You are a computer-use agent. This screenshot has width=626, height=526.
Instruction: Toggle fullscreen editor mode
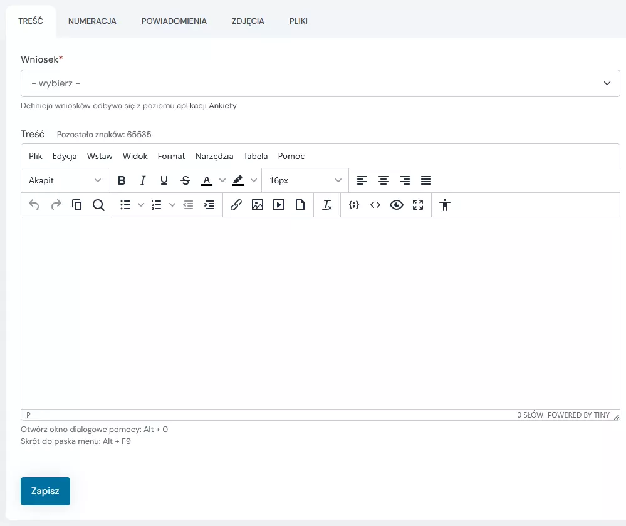coord(418,205)
